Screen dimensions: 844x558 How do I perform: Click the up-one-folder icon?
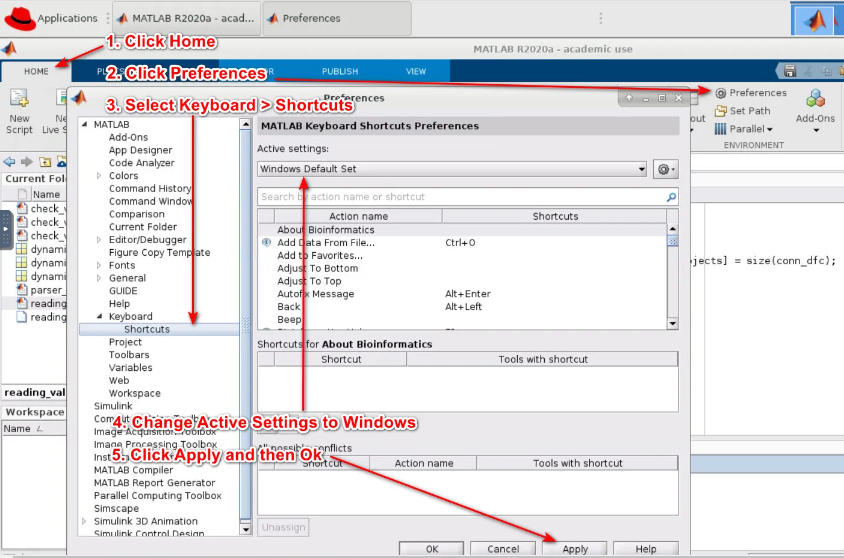45,161
